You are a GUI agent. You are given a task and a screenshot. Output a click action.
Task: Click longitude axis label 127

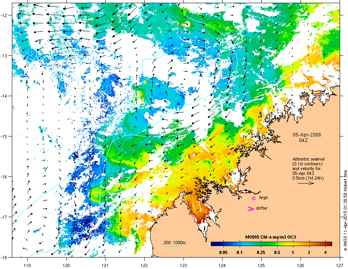(x=340, y=265)
